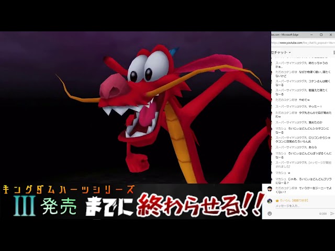This screenshot has width=335, height=251.
Task: Click the message あらら
Action: point(312,147)
